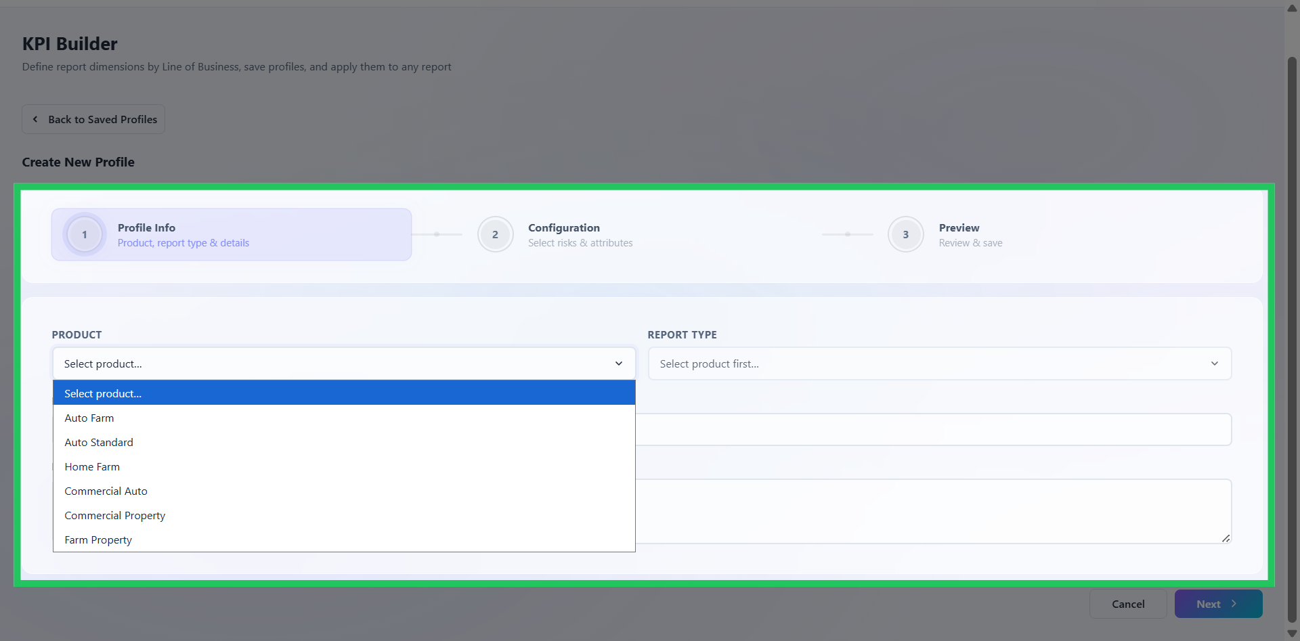Click the REPORT TYPE field label
The height and width of the screenshot is (641, 1300).
682,335
